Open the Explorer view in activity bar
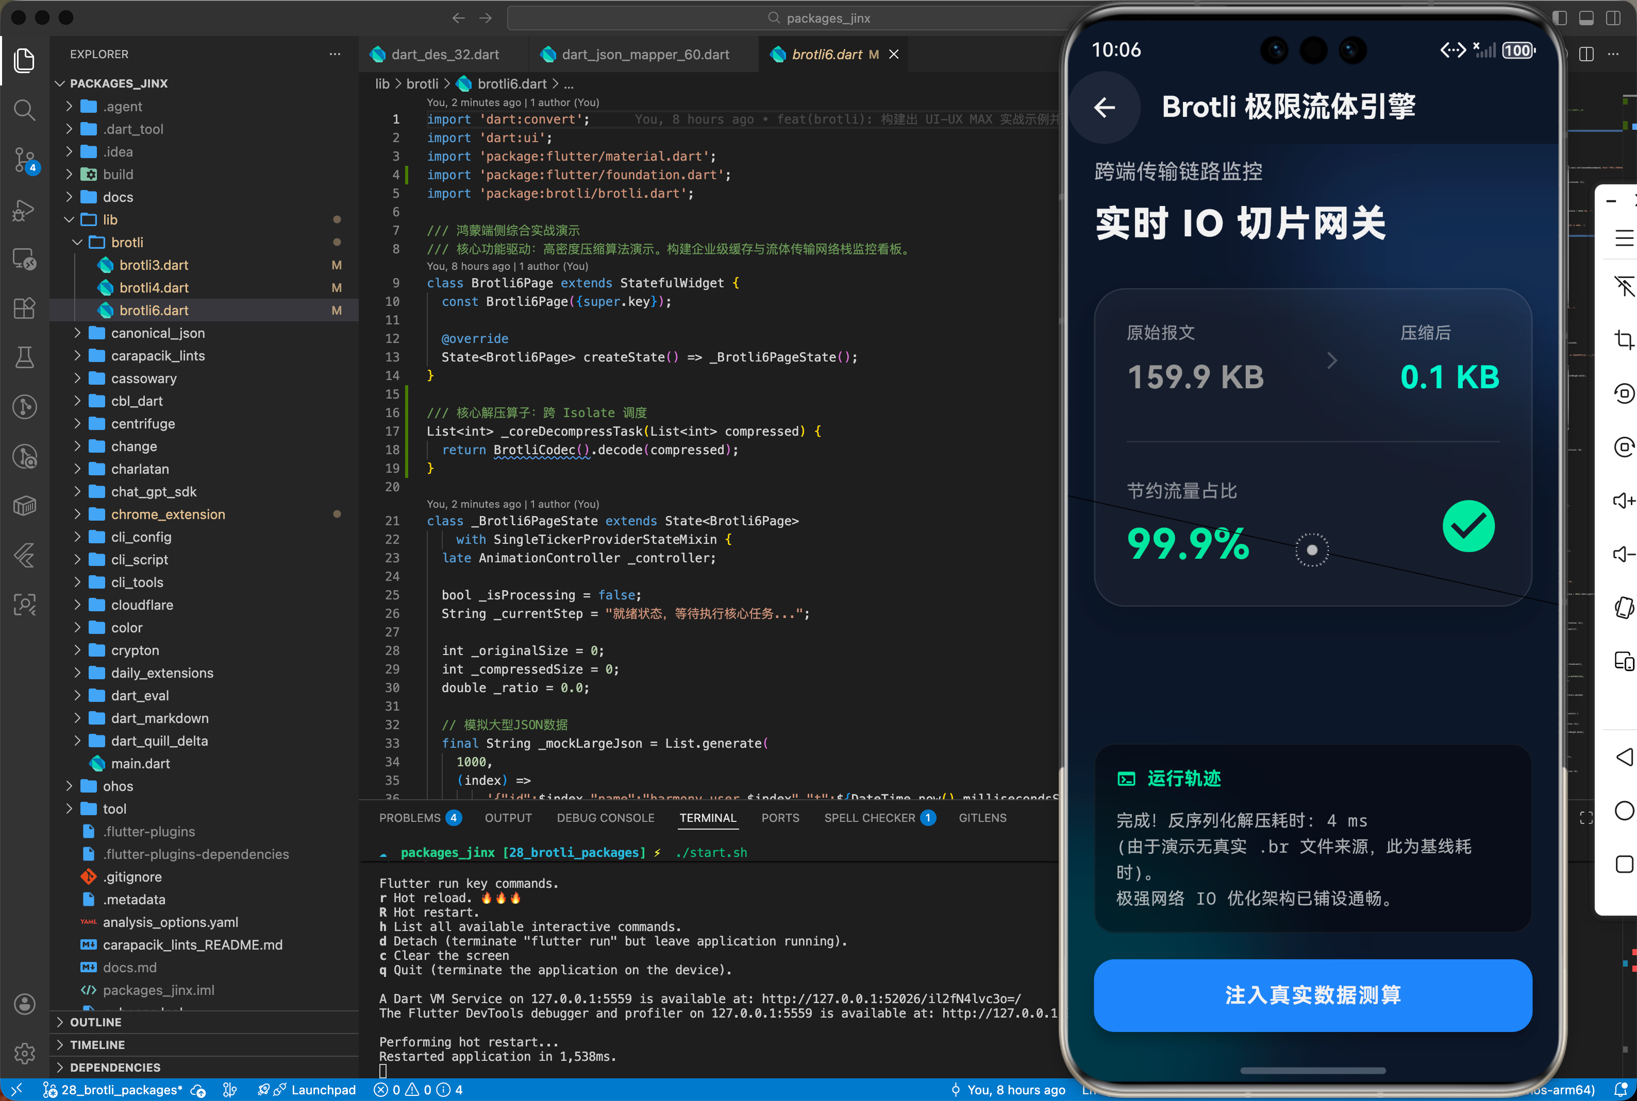Viewport: 1637px width, 1101px height. point(25,60)
